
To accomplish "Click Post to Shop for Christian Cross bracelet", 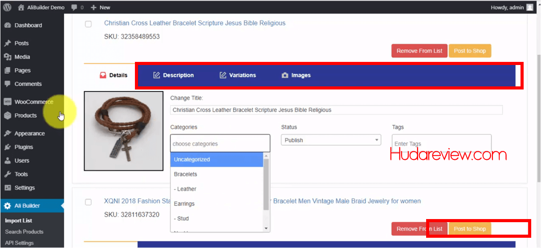I will click(470, 51).
